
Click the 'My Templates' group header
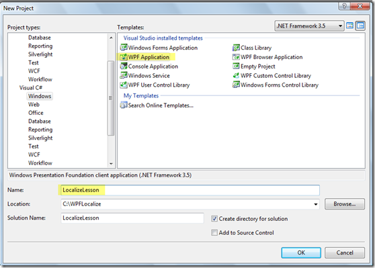141,95
